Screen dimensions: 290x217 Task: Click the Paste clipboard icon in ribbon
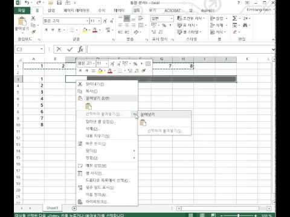click(x=22, y=22)
